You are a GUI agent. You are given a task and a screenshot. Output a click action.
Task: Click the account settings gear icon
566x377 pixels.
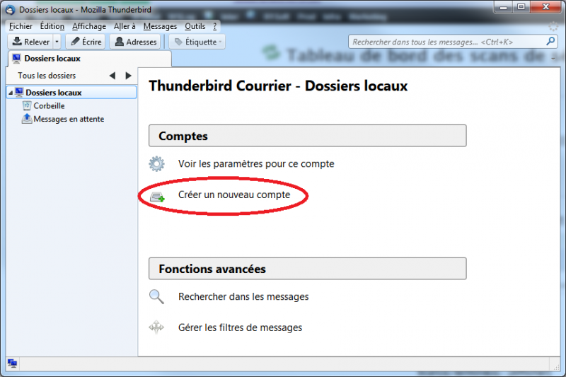156,164
